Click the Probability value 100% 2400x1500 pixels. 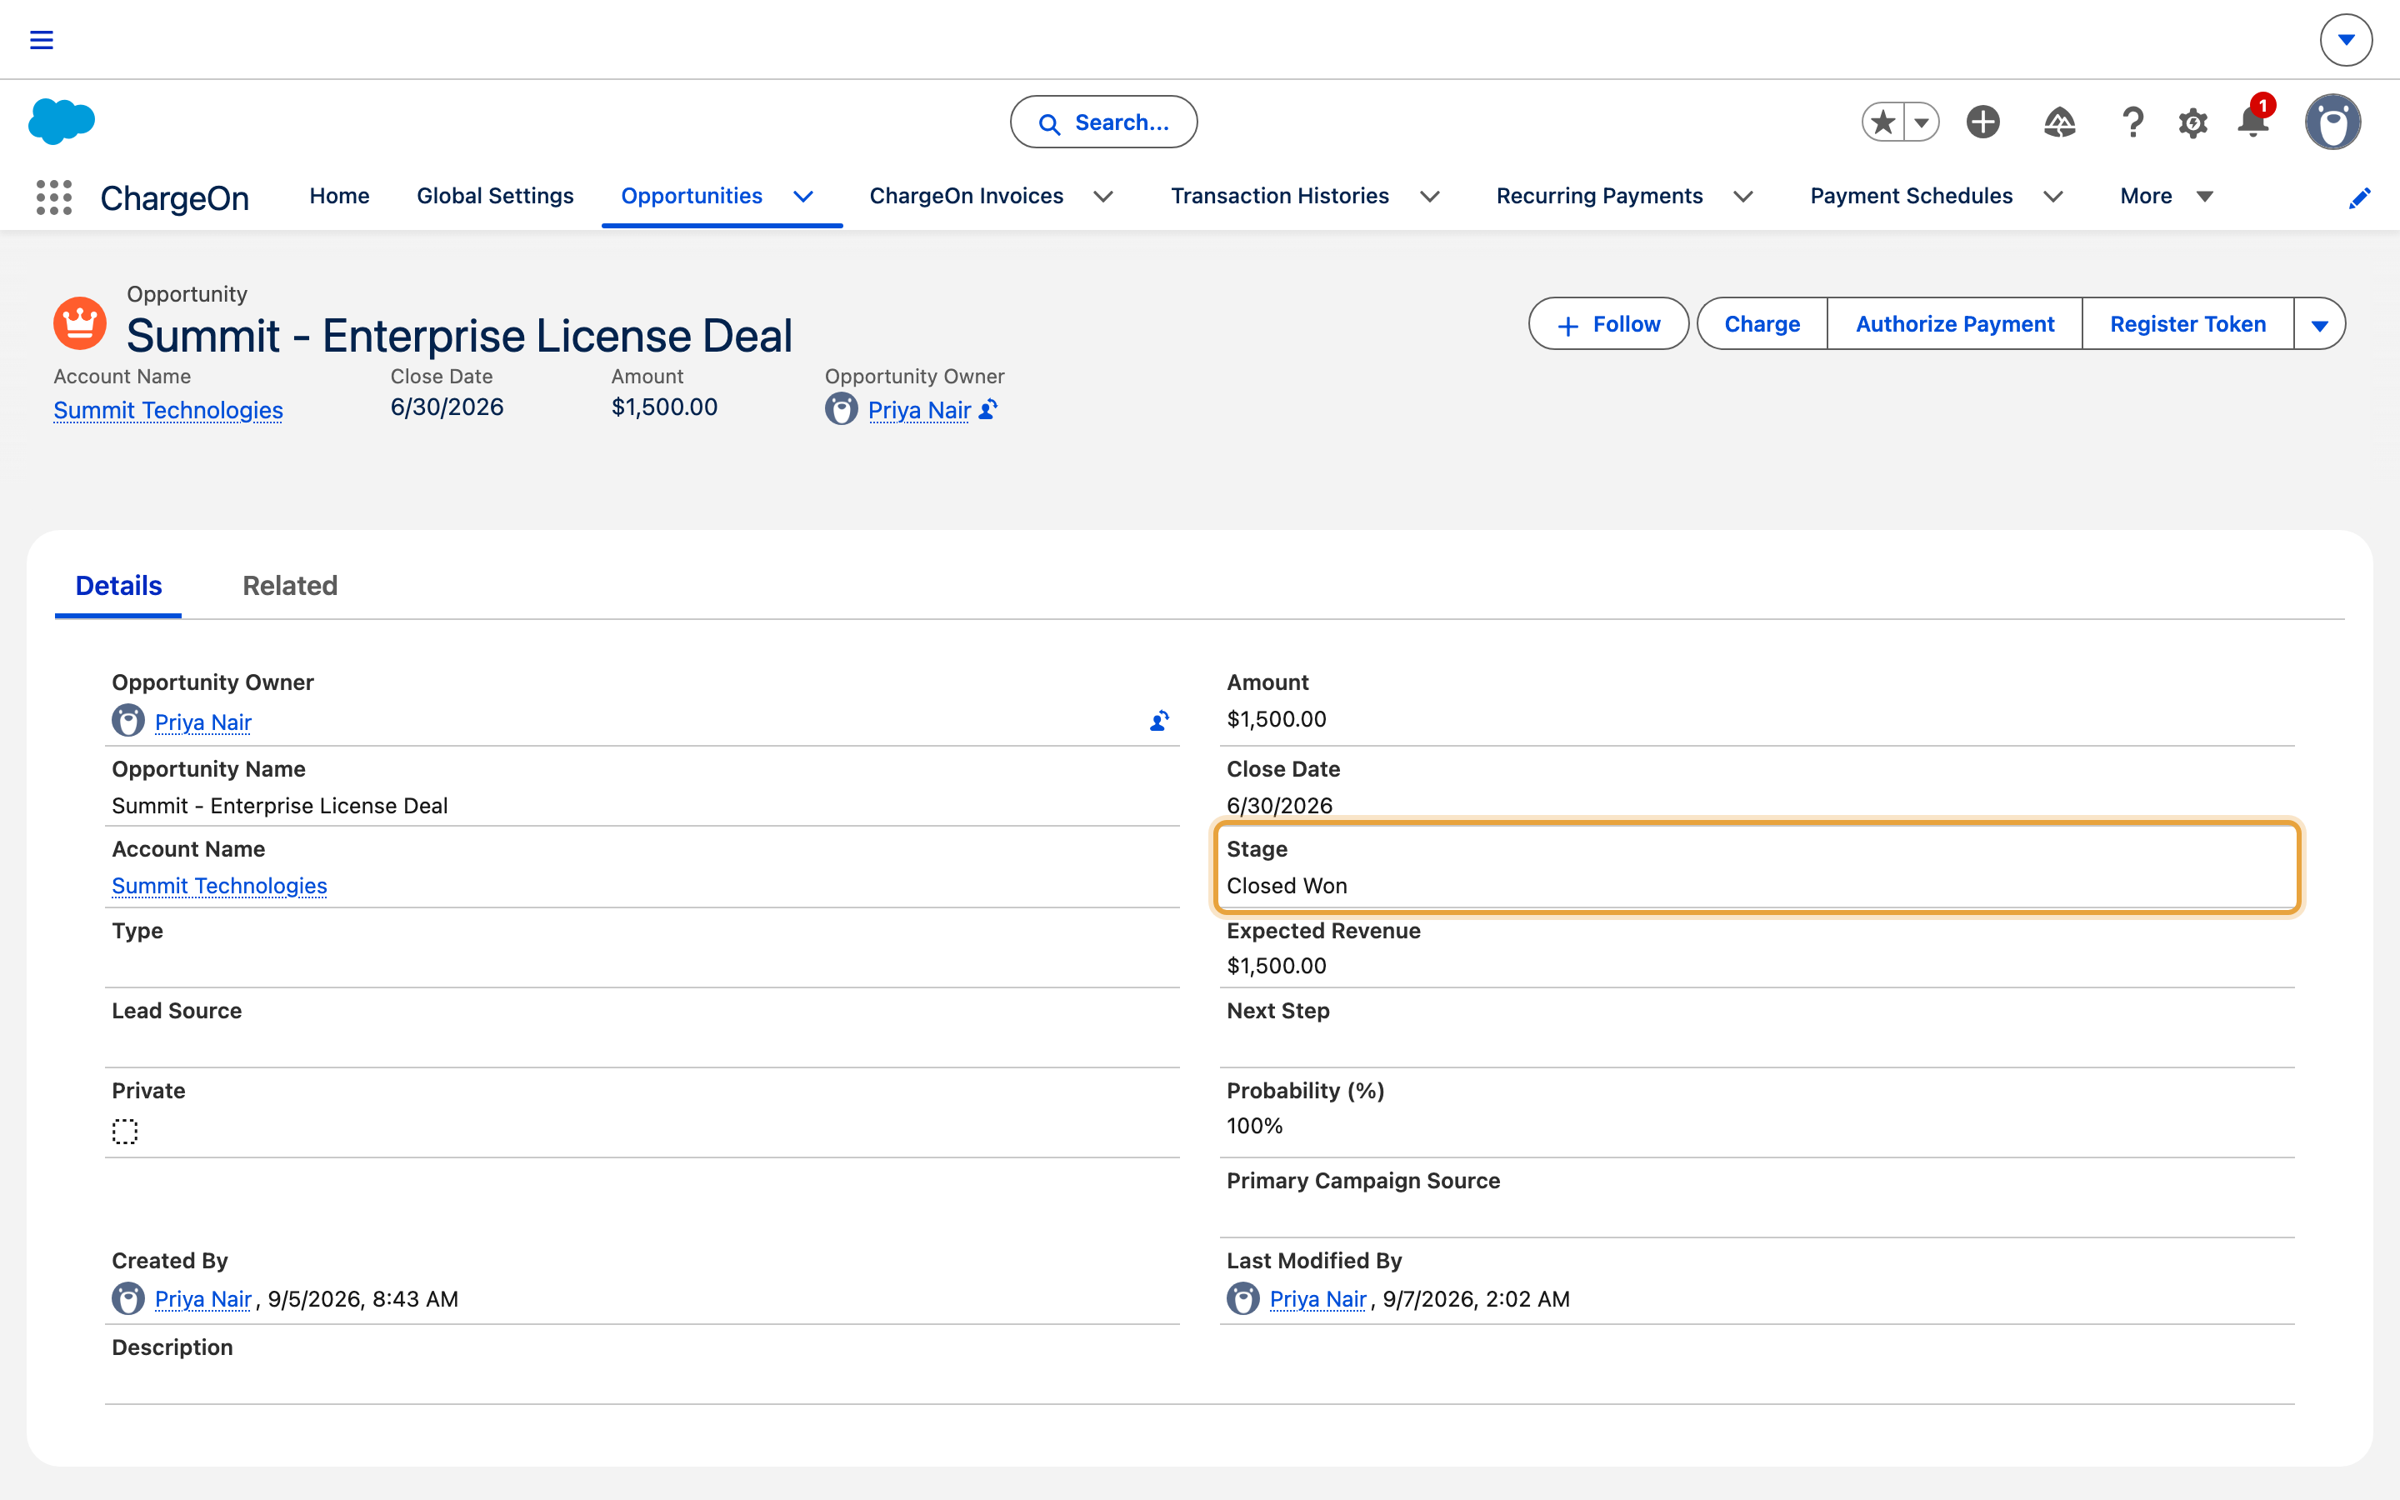1254,1125
